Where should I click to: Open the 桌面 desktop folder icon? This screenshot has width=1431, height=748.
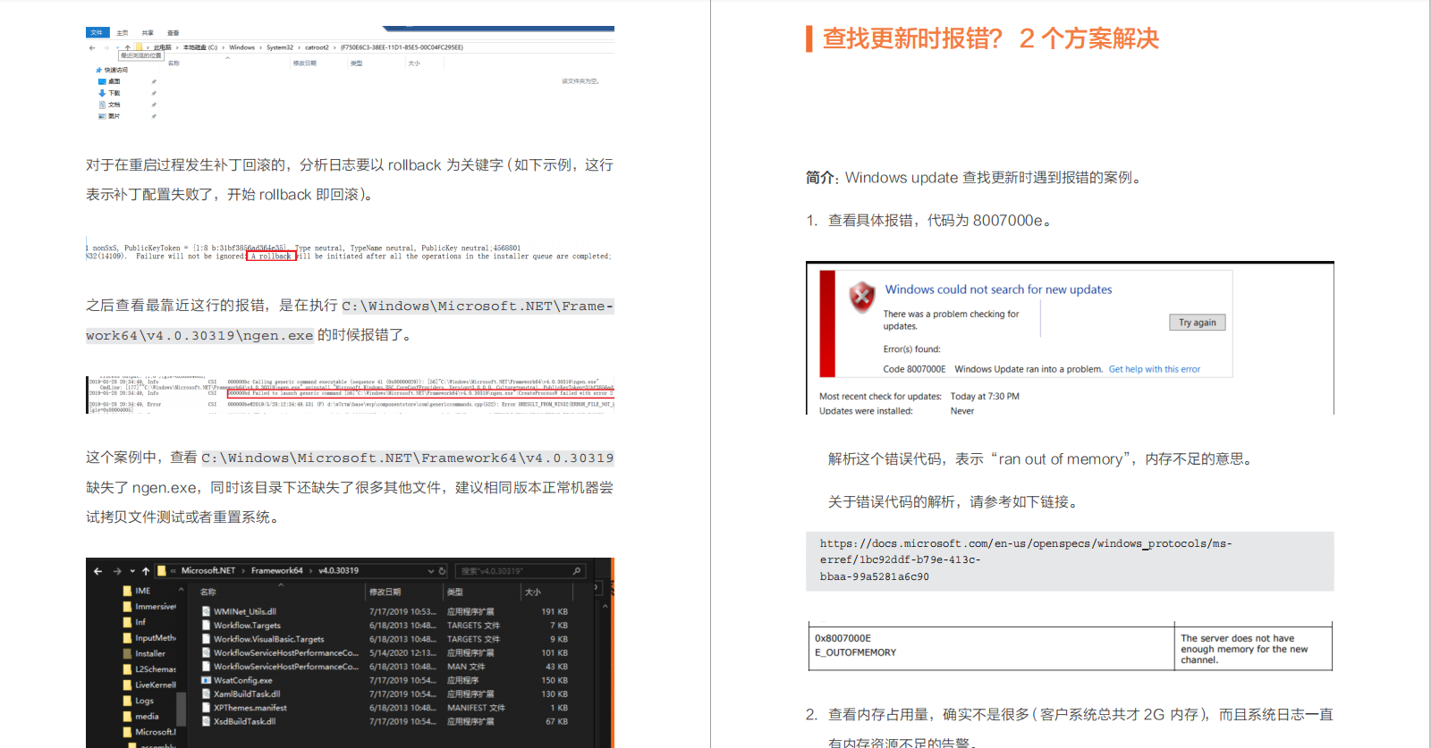pyautogui.click(x=102, y=81)
